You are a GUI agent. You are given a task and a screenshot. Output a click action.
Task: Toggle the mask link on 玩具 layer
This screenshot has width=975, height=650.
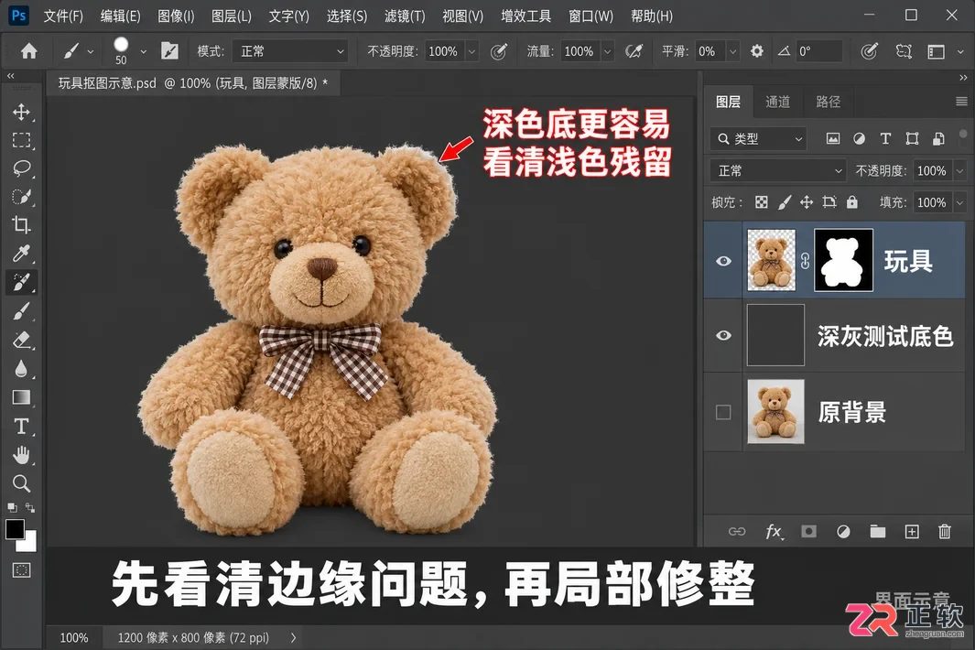tap(806, 261)
